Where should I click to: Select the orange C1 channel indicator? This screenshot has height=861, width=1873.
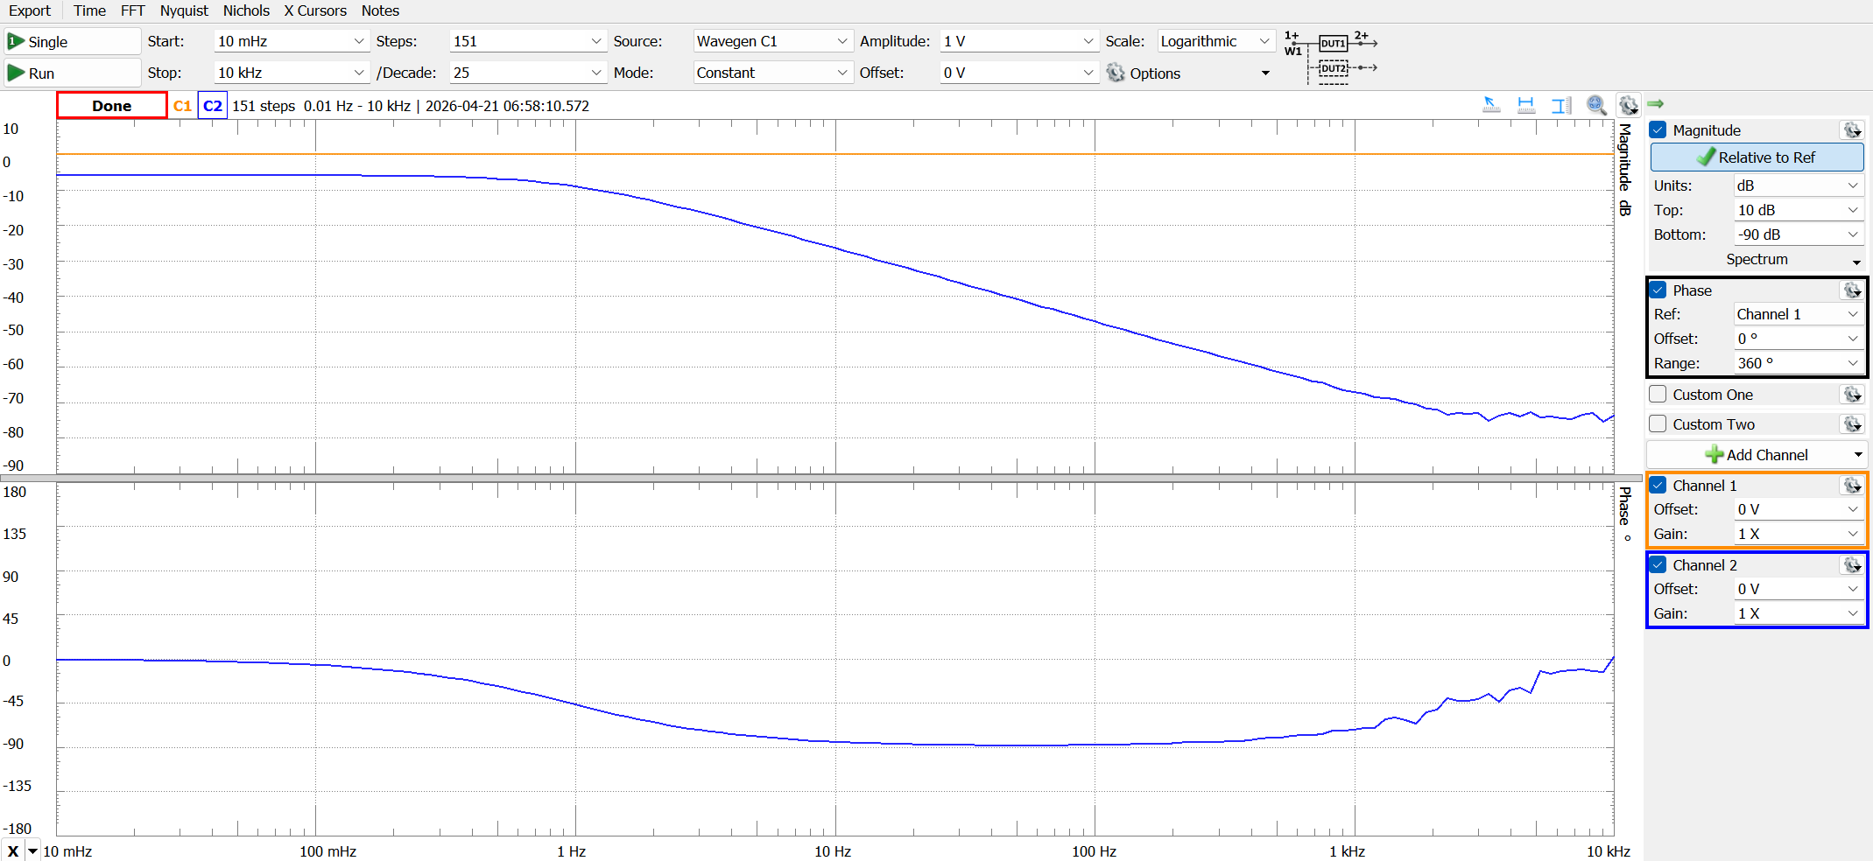point(182,106)
